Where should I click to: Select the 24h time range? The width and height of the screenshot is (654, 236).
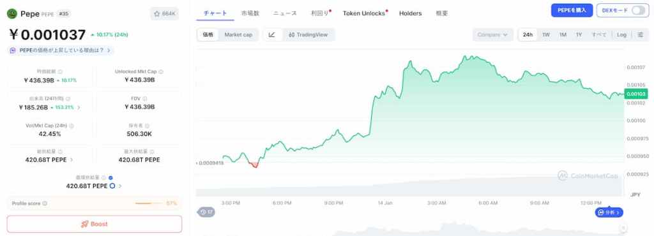(528, 35)
